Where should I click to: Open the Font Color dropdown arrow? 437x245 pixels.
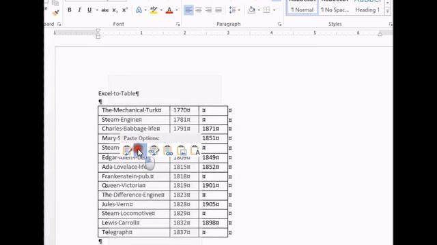(177, 10)
